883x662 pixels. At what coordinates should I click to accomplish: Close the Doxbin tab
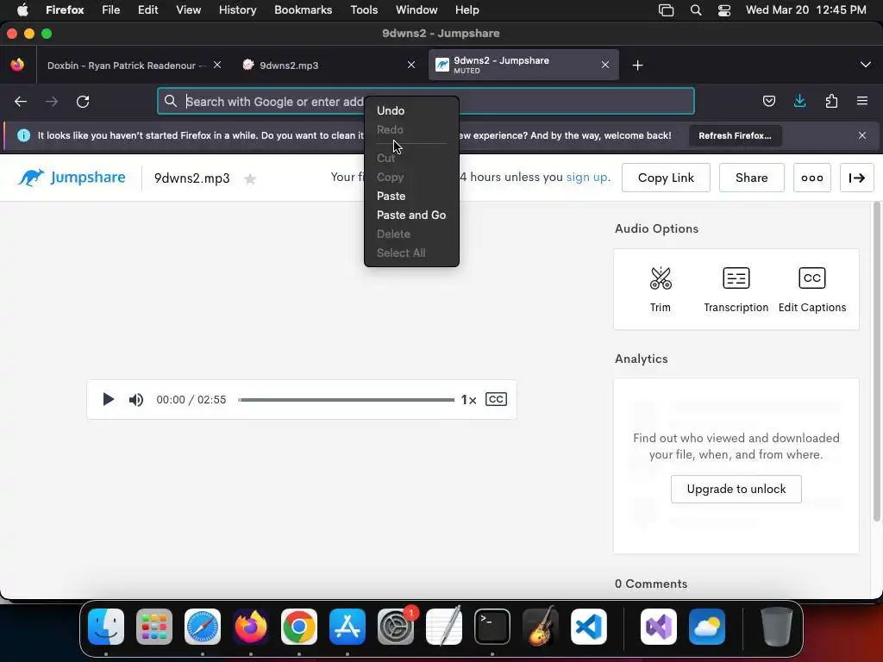[x=216, y=66]
